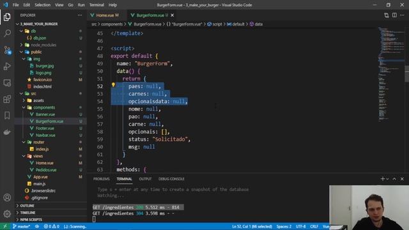This screenshot has height=230, width=409.
Task: Expand the OUTLINE section
Action: (50, 206)
